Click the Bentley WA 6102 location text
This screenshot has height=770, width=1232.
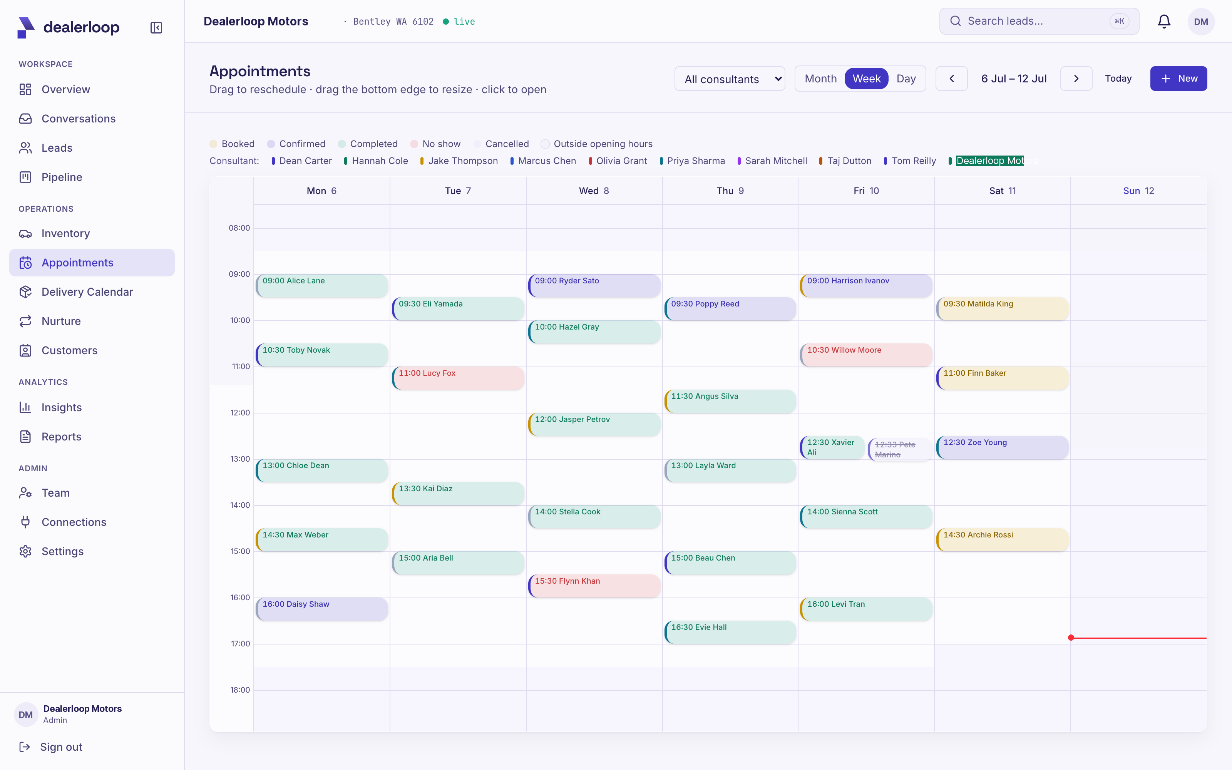point(393,22)
